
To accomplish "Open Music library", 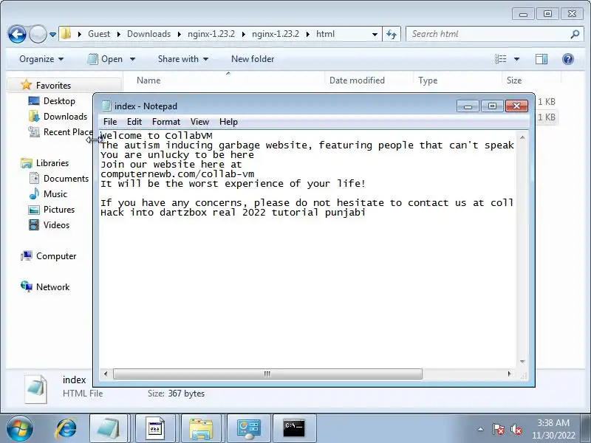I will click(55, 194).
